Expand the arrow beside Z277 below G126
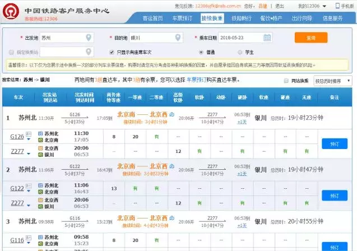 pyautogui.click(x=29, y=154)
